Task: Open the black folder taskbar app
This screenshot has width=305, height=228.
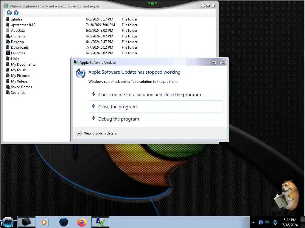Action: 27,222
